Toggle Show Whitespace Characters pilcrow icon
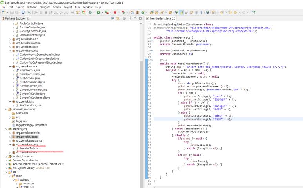Image resolution: width=303 pixels, height=188 pixels. (201, 12)
